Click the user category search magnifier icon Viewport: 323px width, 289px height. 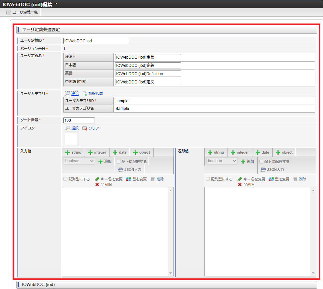click(x=68, y=94)
